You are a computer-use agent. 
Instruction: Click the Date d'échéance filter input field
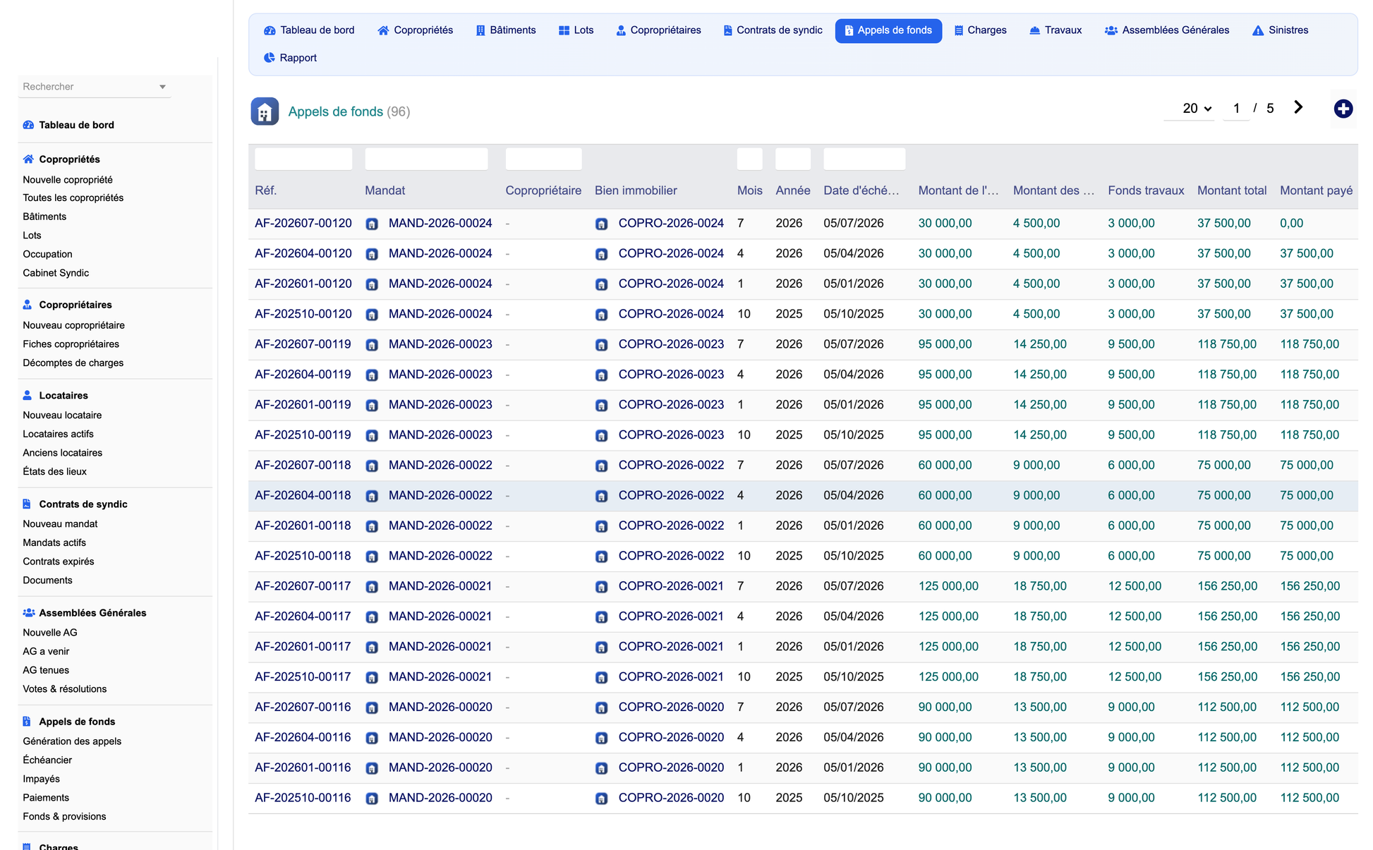tap(864, 159)
